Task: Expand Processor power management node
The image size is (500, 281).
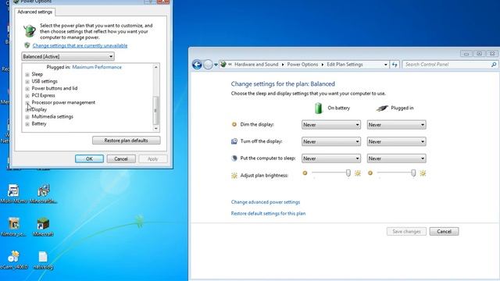Action: click(27, 102)
